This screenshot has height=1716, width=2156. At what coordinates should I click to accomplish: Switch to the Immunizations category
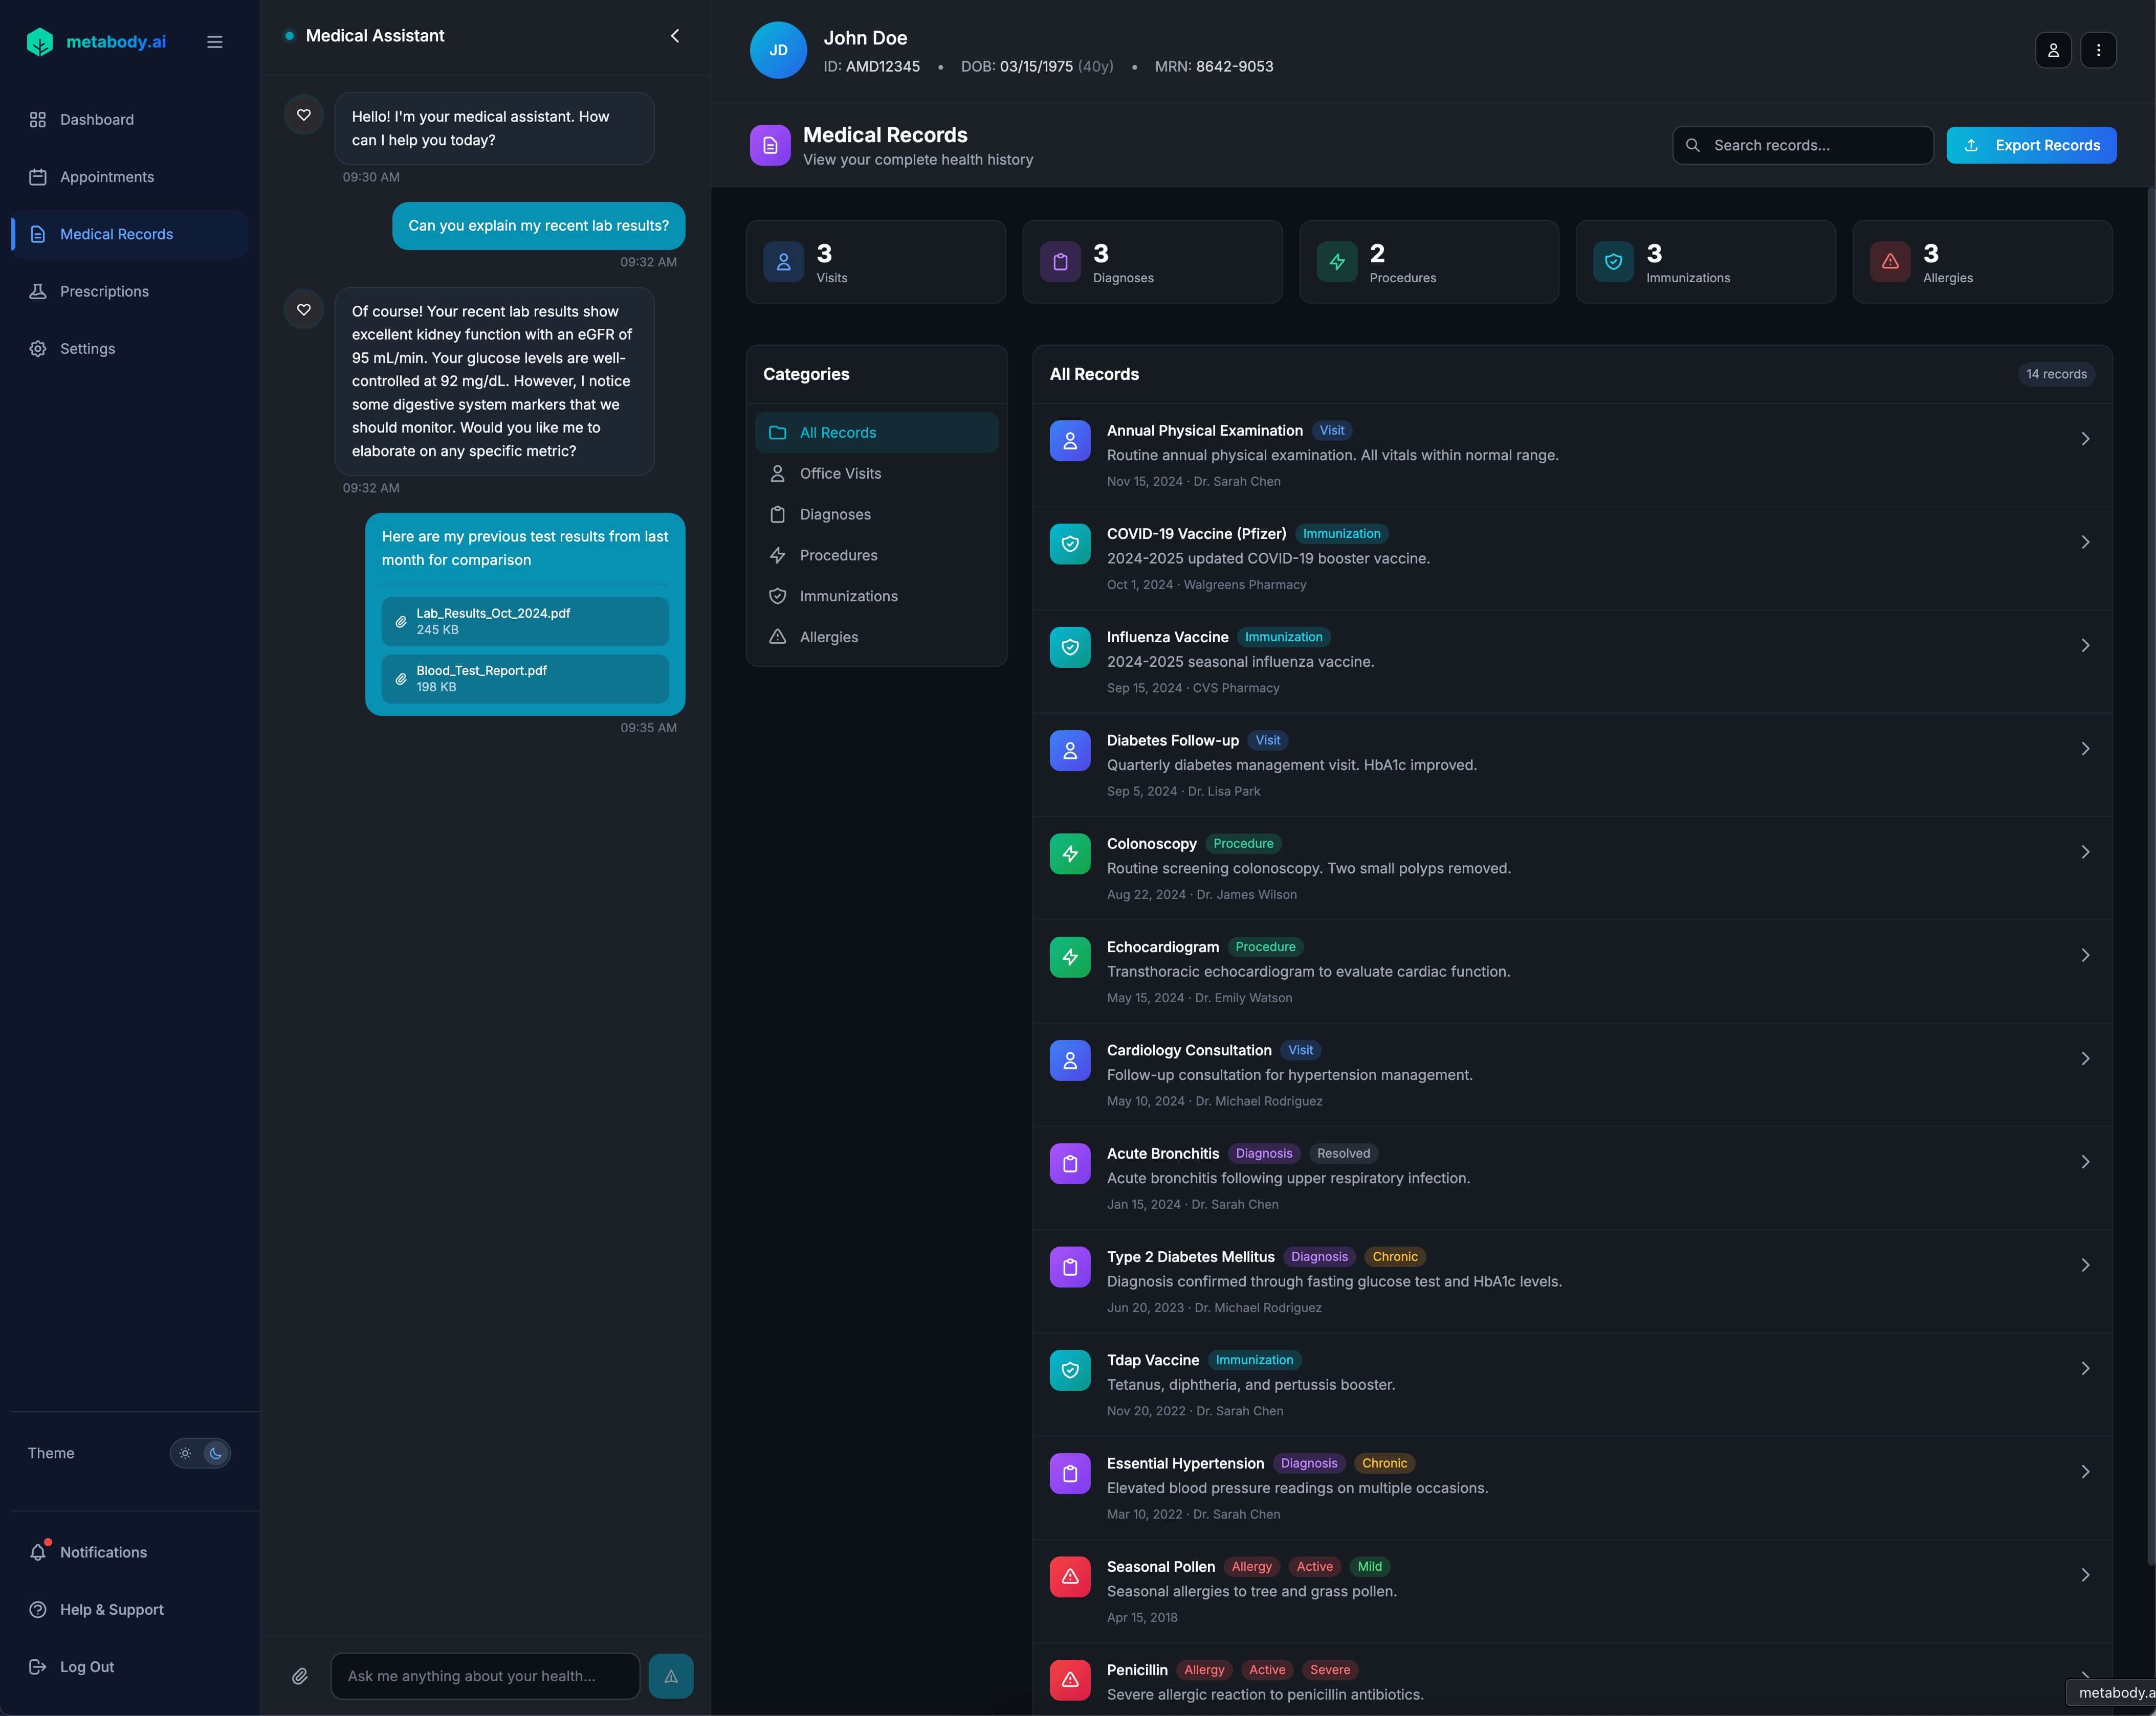848,596
